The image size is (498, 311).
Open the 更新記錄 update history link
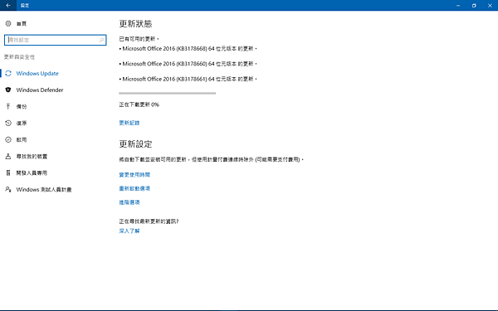tap(129, 123)
